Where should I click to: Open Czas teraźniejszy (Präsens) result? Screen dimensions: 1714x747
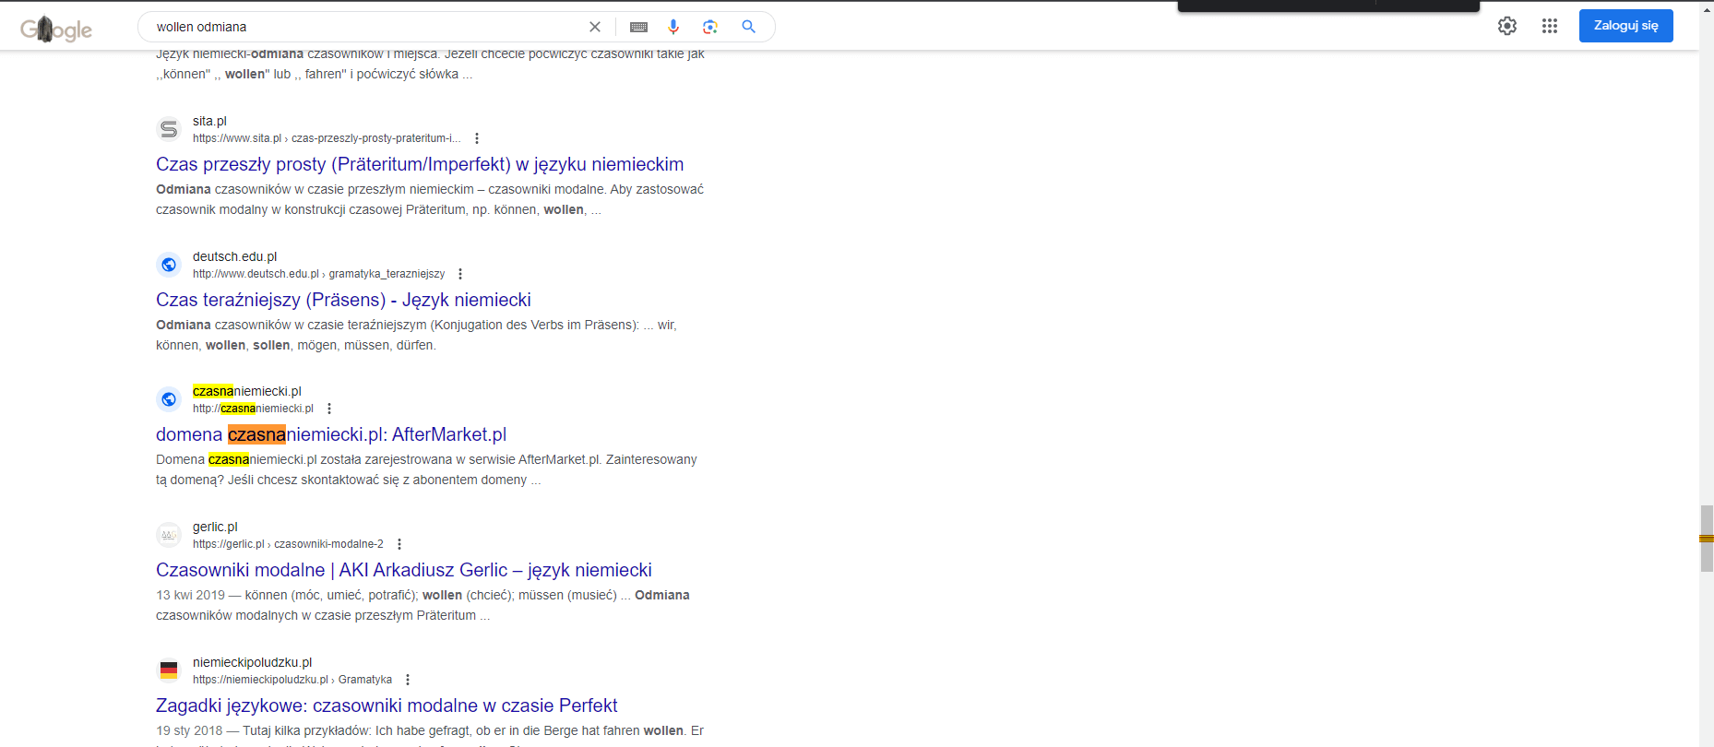coord(343,300)
